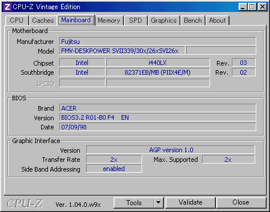The width and height of the screenshot is (270, 212).
Task: Open the SPD tab
Action: coord(135,21)
